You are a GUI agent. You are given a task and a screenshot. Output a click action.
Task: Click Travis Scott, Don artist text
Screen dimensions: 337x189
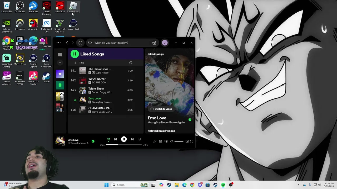(102, 112)
